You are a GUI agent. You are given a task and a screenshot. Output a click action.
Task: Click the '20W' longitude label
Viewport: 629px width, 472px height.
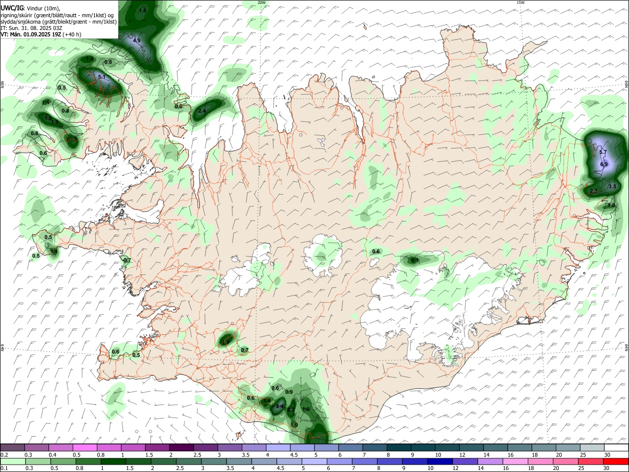point(261,2)
